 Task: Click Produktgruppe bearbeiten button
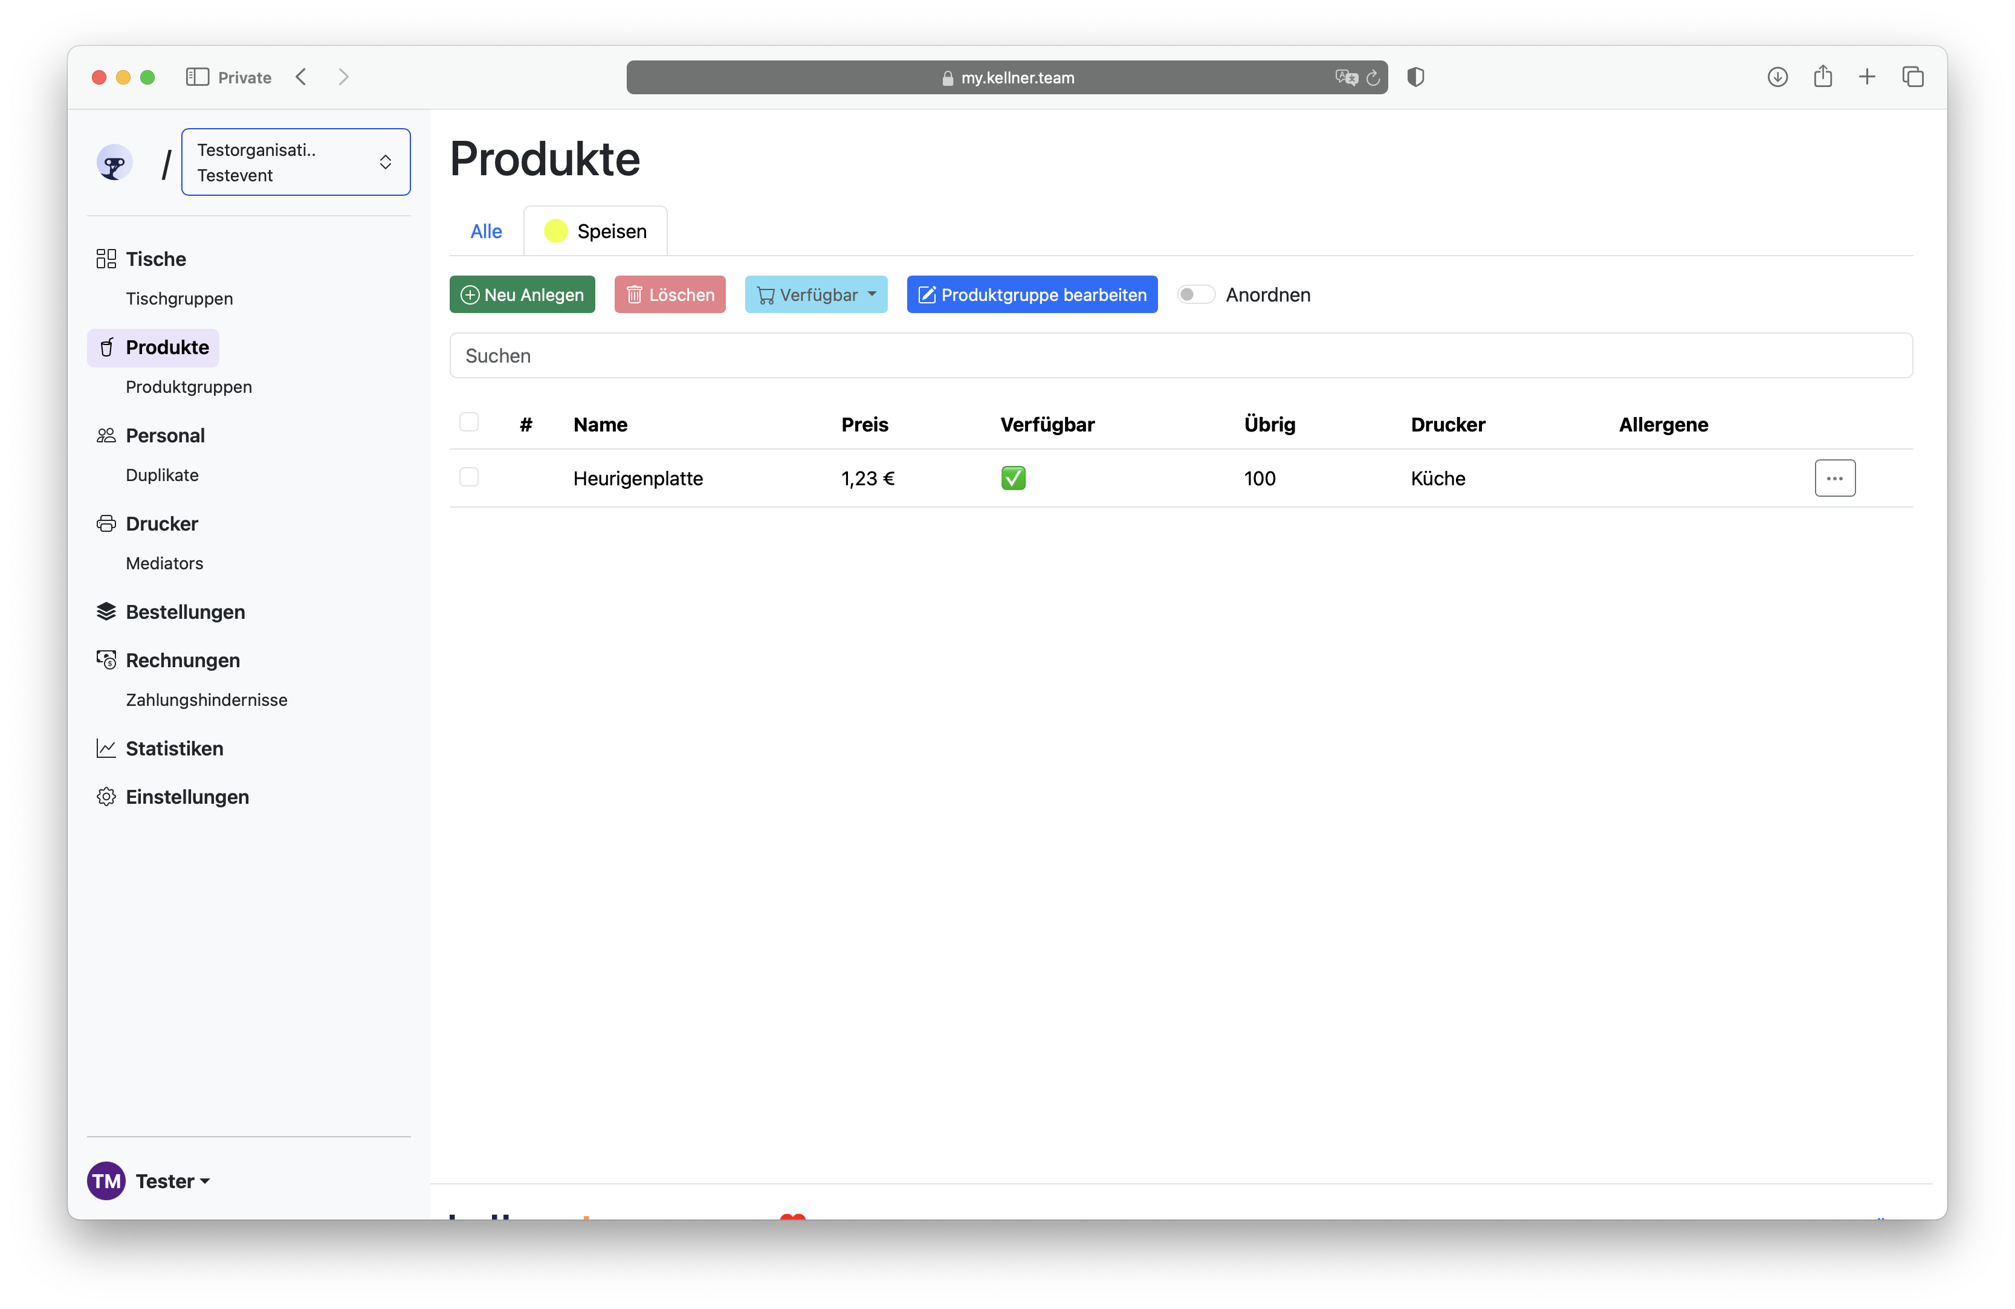tap(1031, 294)
